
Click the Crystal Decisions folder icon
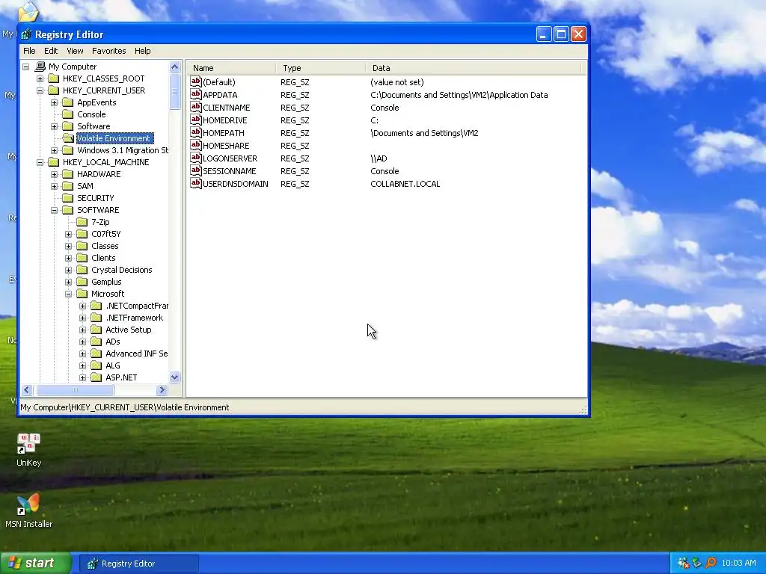[82, 270]
